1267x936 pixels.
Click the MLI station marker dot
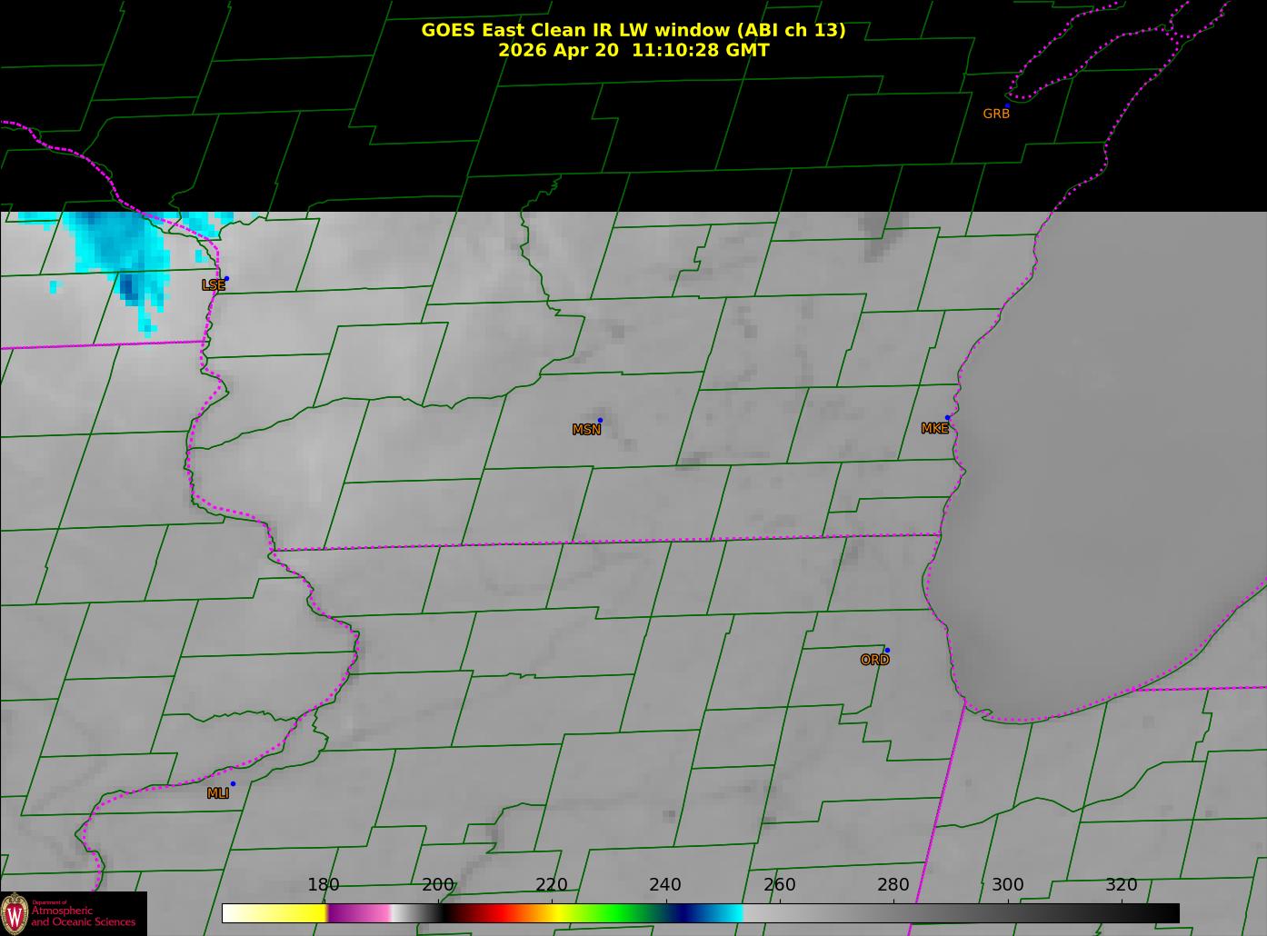point(233,783)
